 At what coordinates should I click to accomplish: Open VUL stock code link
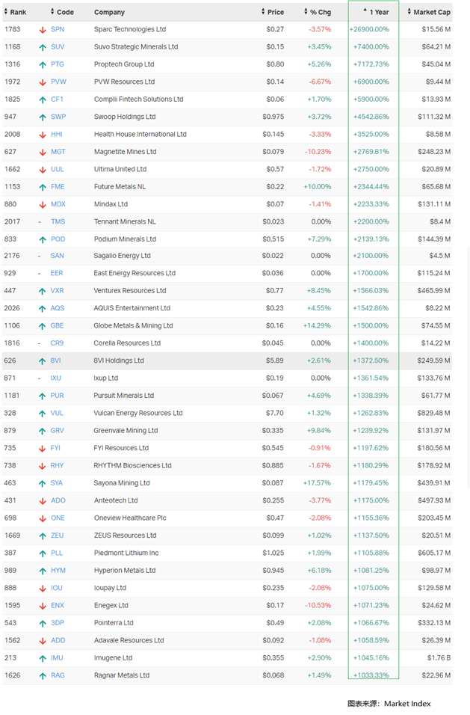[x=57, y=413]
